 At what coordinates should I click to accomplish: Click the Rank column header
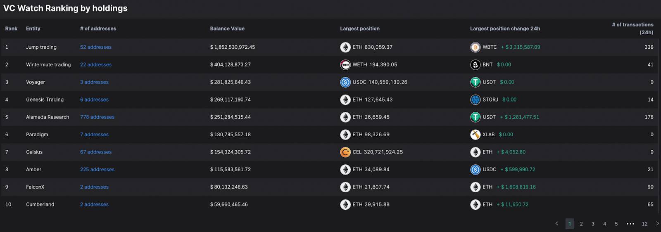(11, 28)
